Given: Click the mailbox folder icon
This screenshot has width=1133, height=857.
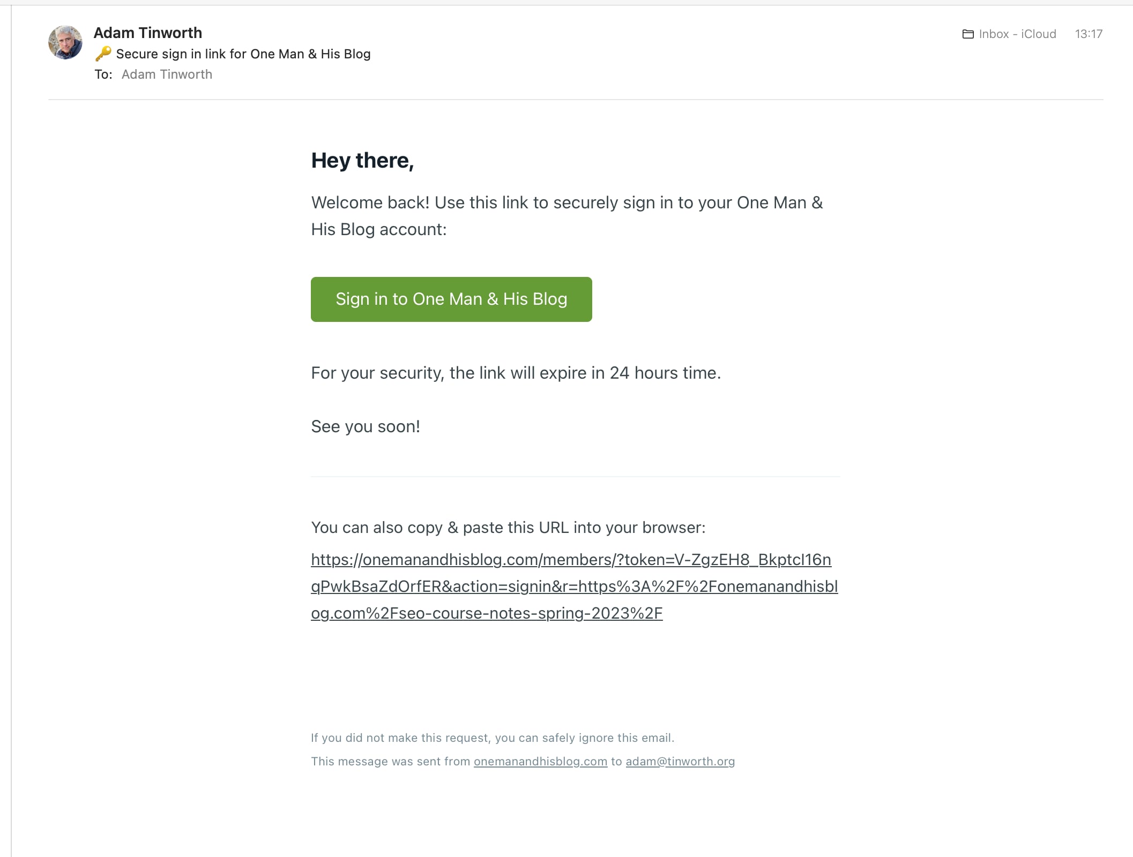Looking at the screenshot, I should (968, 34).
